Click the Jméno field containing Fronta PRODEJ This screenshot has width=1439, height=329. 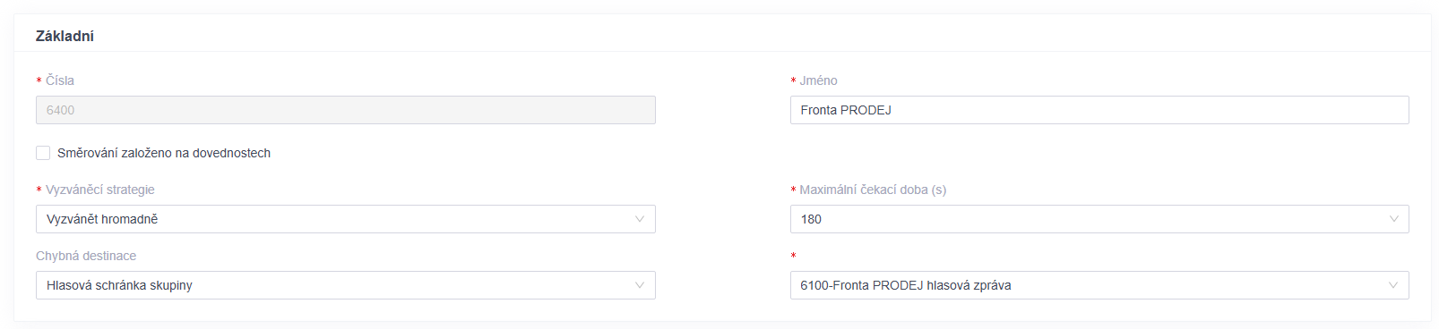(1099, 110)
